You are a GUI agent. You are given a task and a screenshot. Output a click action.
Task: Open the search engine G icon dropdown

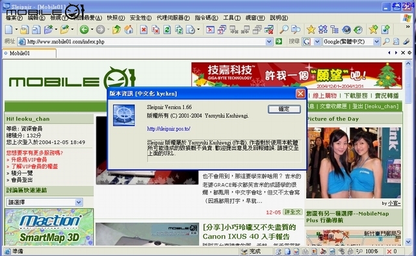point(317,42)
